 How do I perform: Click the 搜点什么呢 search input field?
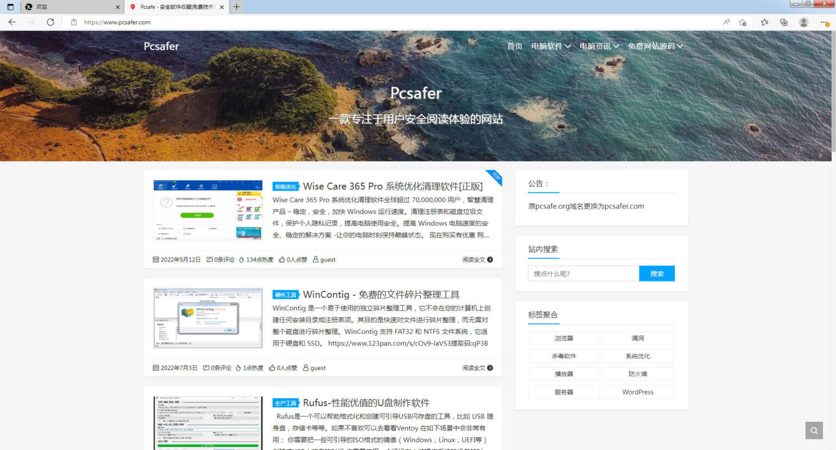coord(583,274)
